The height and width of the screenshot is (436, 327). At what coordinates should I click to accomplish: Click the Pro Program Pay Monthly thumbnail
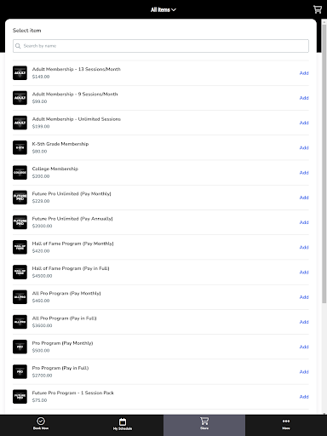(20, 347)
